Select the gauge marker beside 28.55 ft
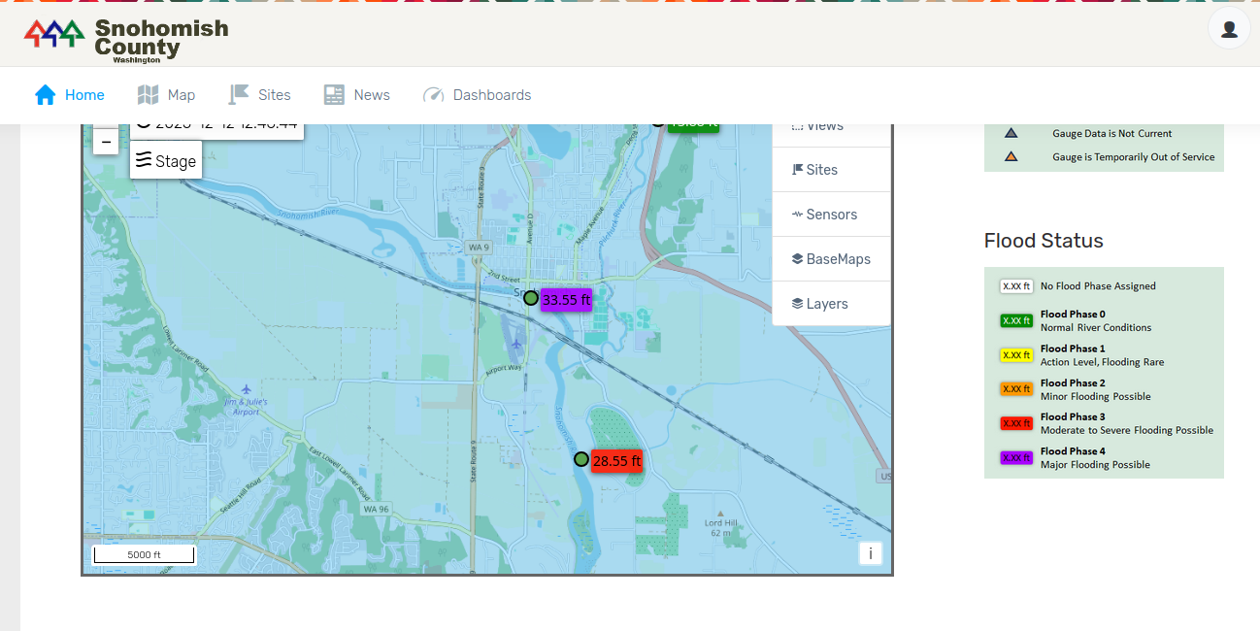This screenshot has width=1260, height=631. coord(580,459)
